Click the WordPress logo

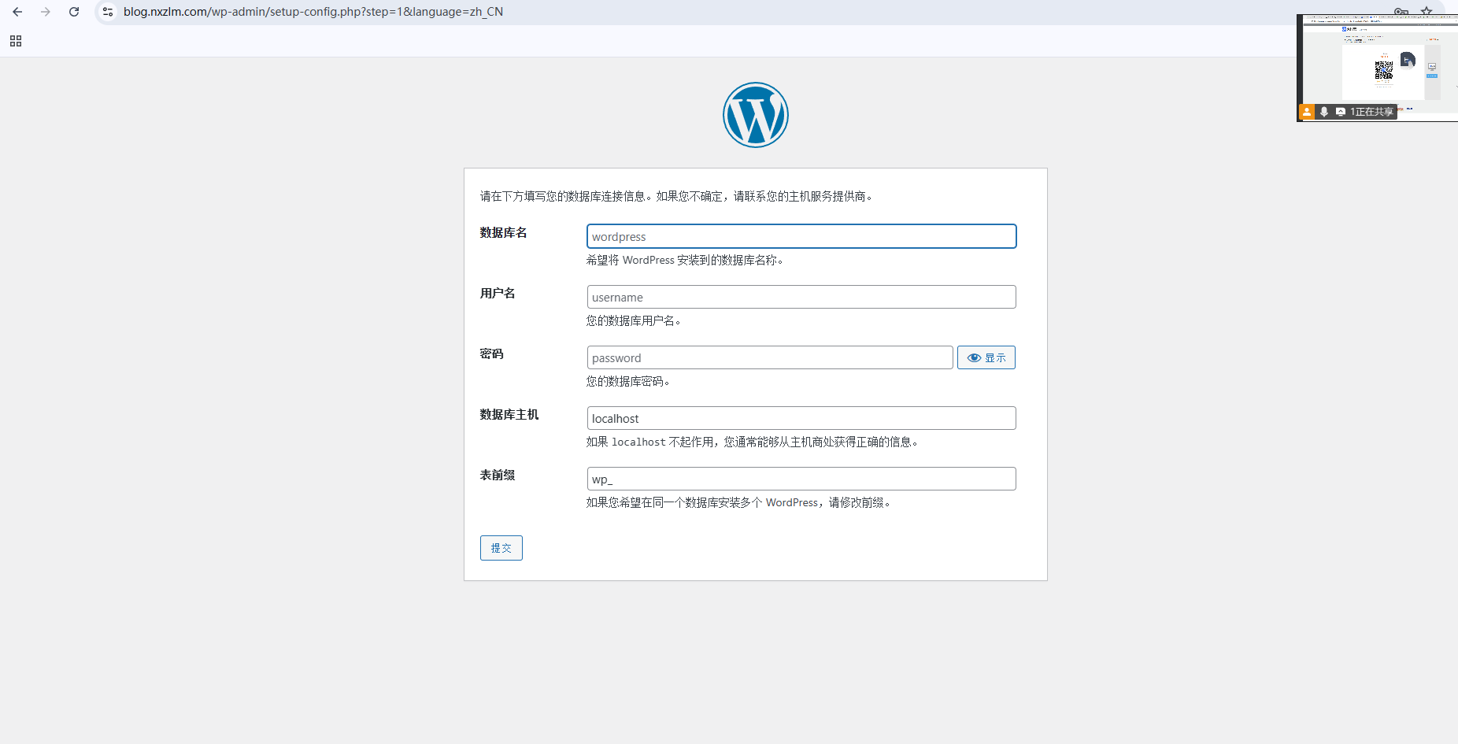pyautogui.click(x=755, y=115)
